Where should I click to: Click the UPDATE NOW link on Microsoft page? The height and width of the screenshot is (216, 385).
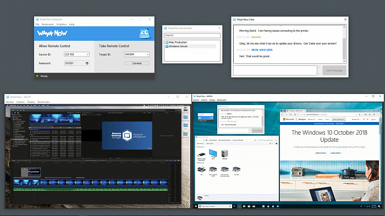pos(321,153)
